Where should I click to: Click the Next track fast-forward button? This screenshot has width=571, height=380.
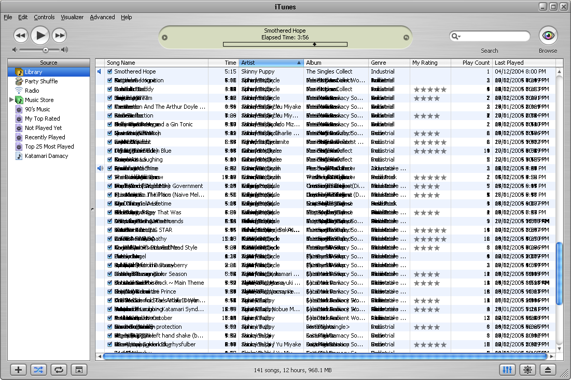[x=59, y=36]
